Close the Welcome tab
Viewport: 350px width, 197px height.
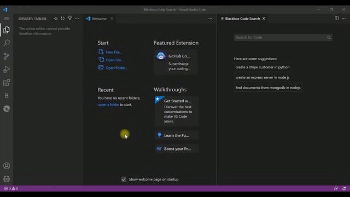coord(112,19)
